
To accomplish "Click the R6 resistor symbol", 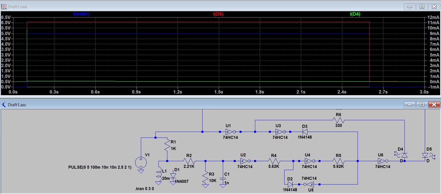I will pyautogui.click(x=338, y=120).
